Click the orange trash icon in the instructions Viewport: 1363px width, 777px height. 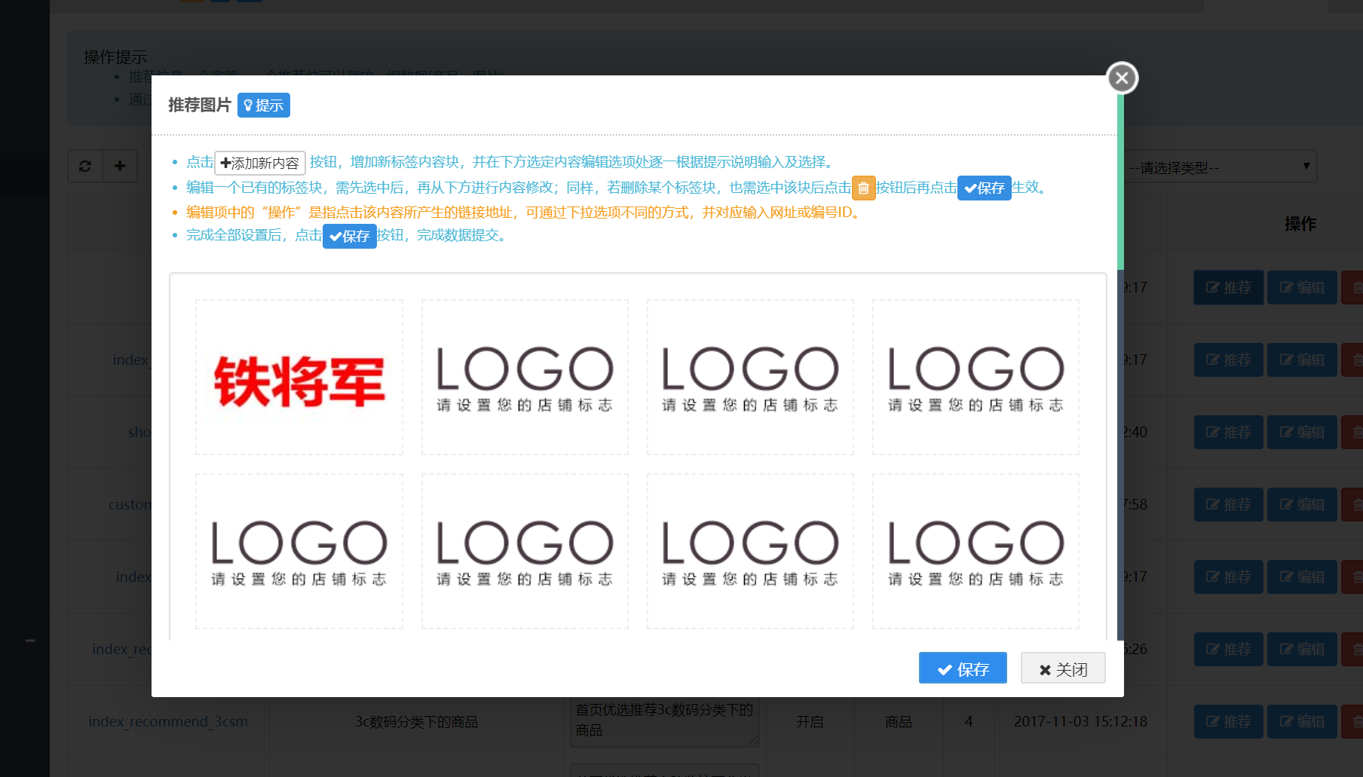[863, 188]
